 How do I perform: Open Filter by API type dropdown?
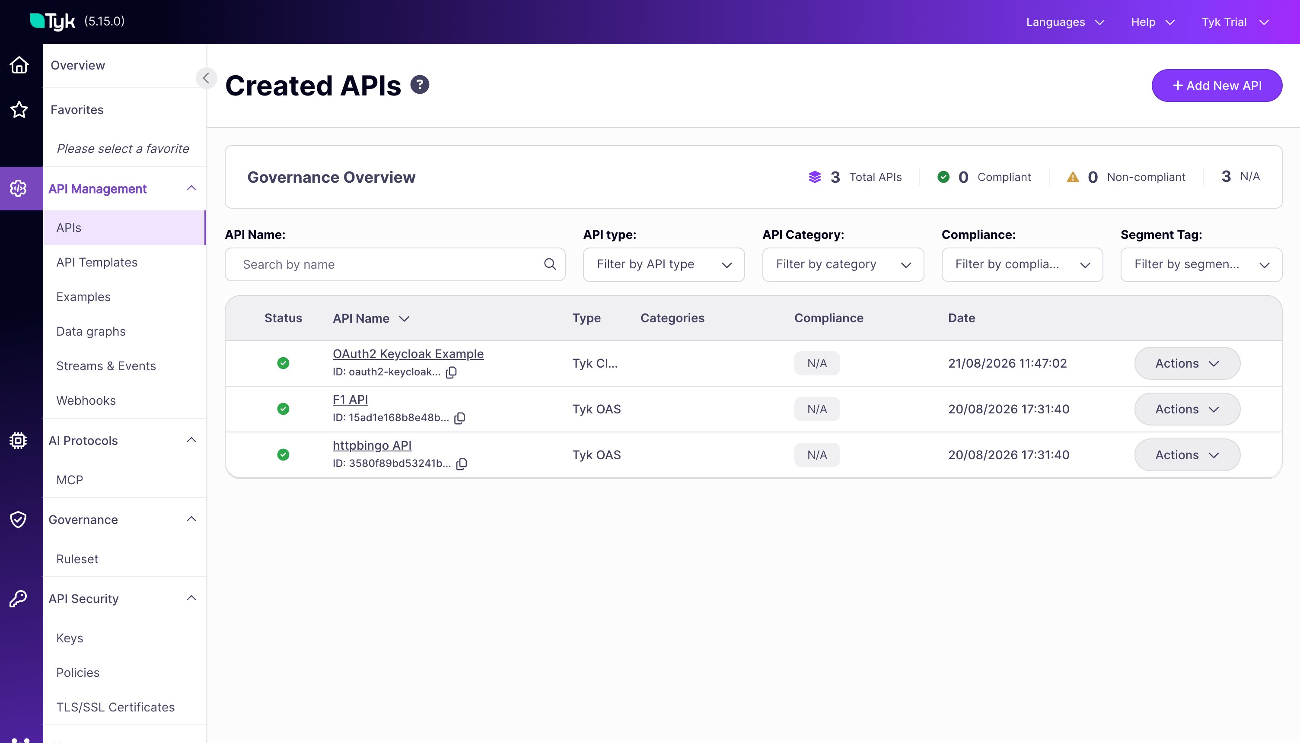[x=663, y=264]
